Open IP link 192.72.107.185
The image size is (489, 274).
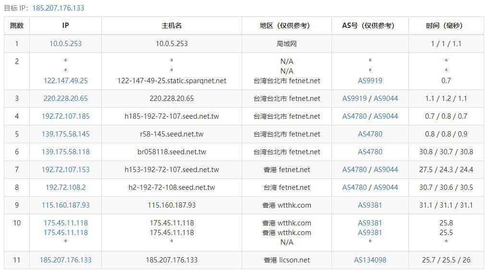65,116
